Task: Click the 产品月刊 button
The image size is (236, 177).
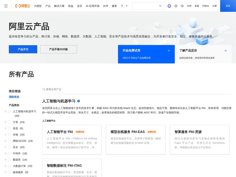Action: click(x=23, y=49)
